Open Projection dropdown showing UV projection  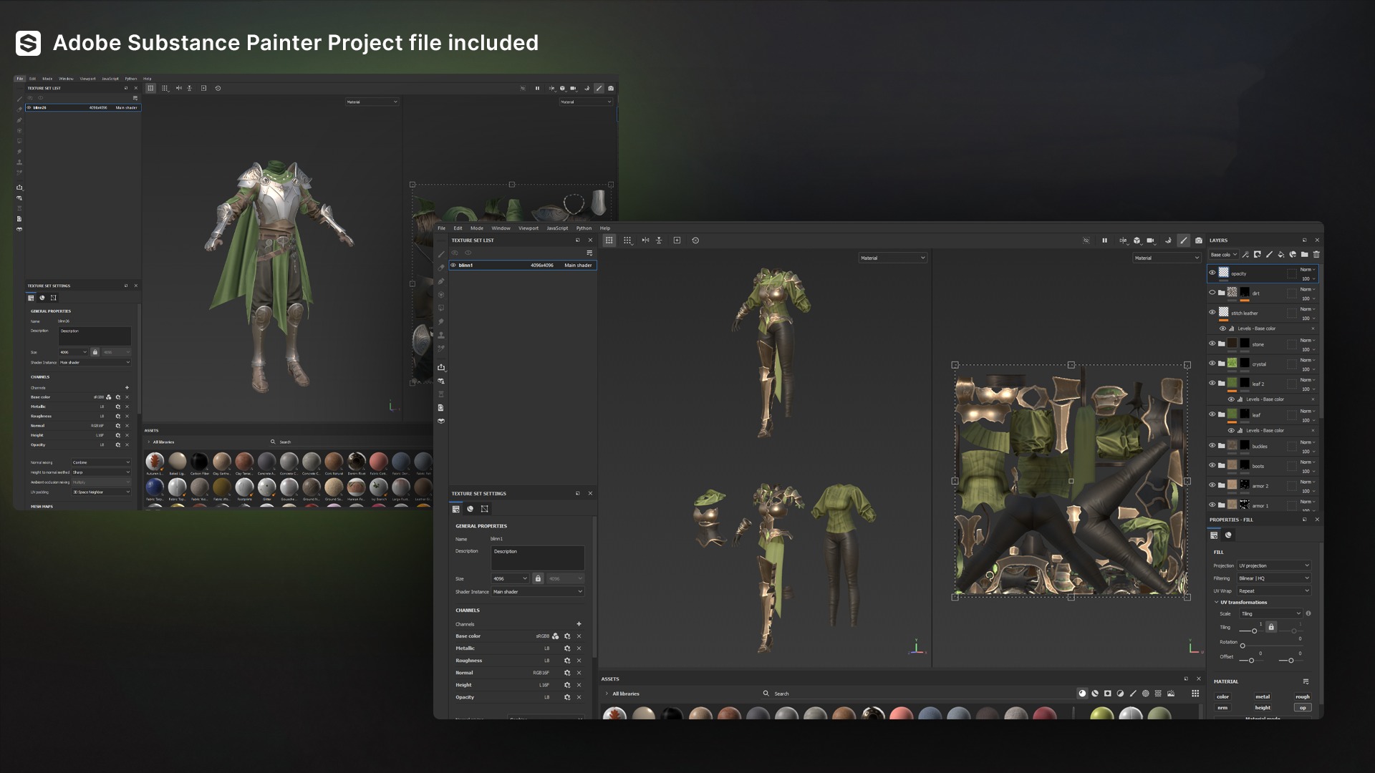[1274, 565]
